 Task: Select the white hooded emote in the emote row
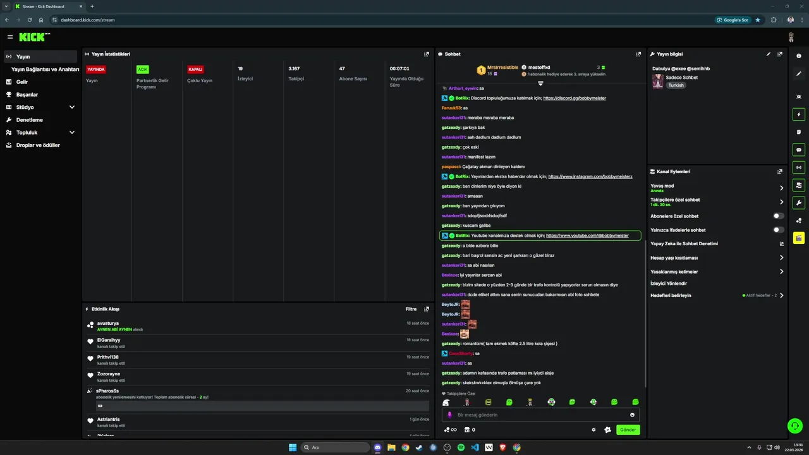[446, 403]
